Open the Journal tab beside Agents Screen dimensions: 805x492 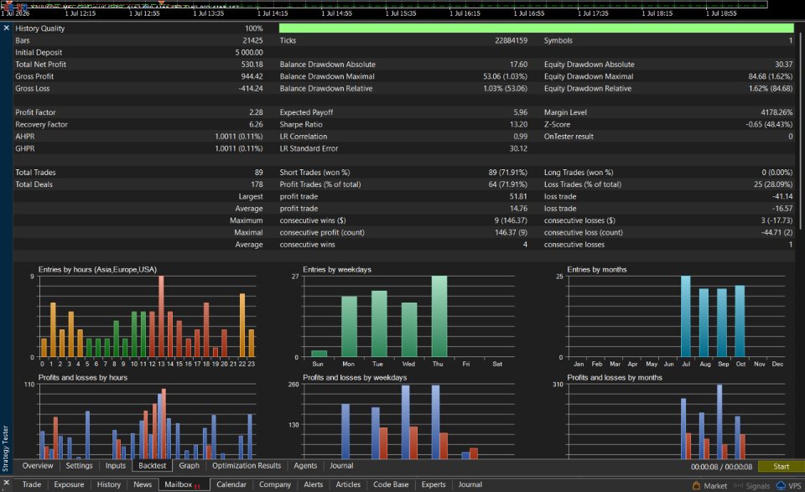pos(341,466)
